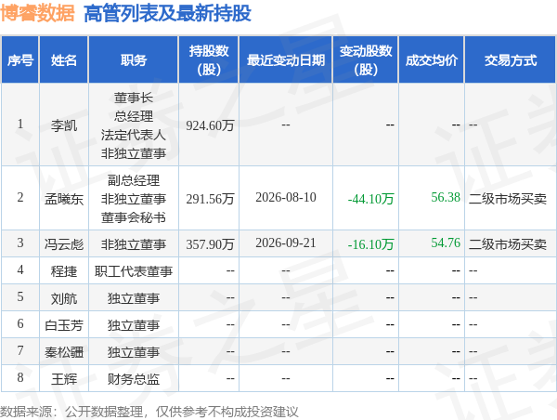Select the name 冯云彪 in row 3

[64, 244]
